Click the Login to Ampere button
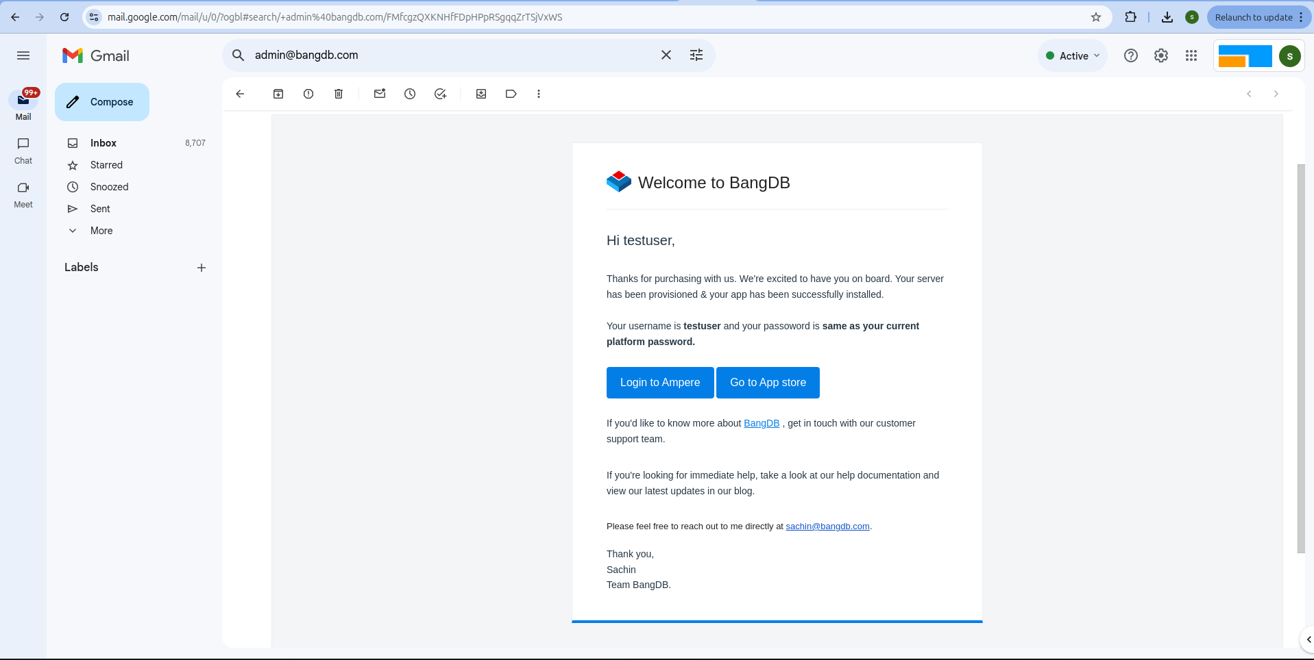 (660, 383)
